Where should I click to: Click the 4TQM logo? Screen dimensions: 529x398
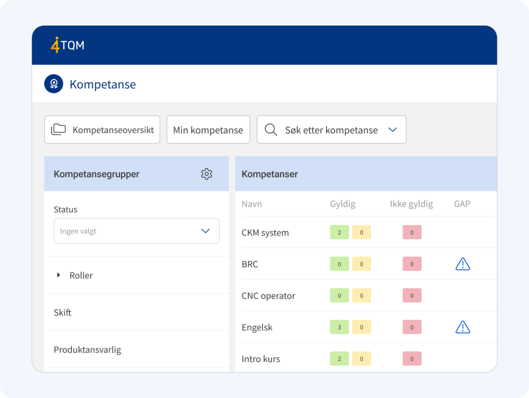point(67,45)
